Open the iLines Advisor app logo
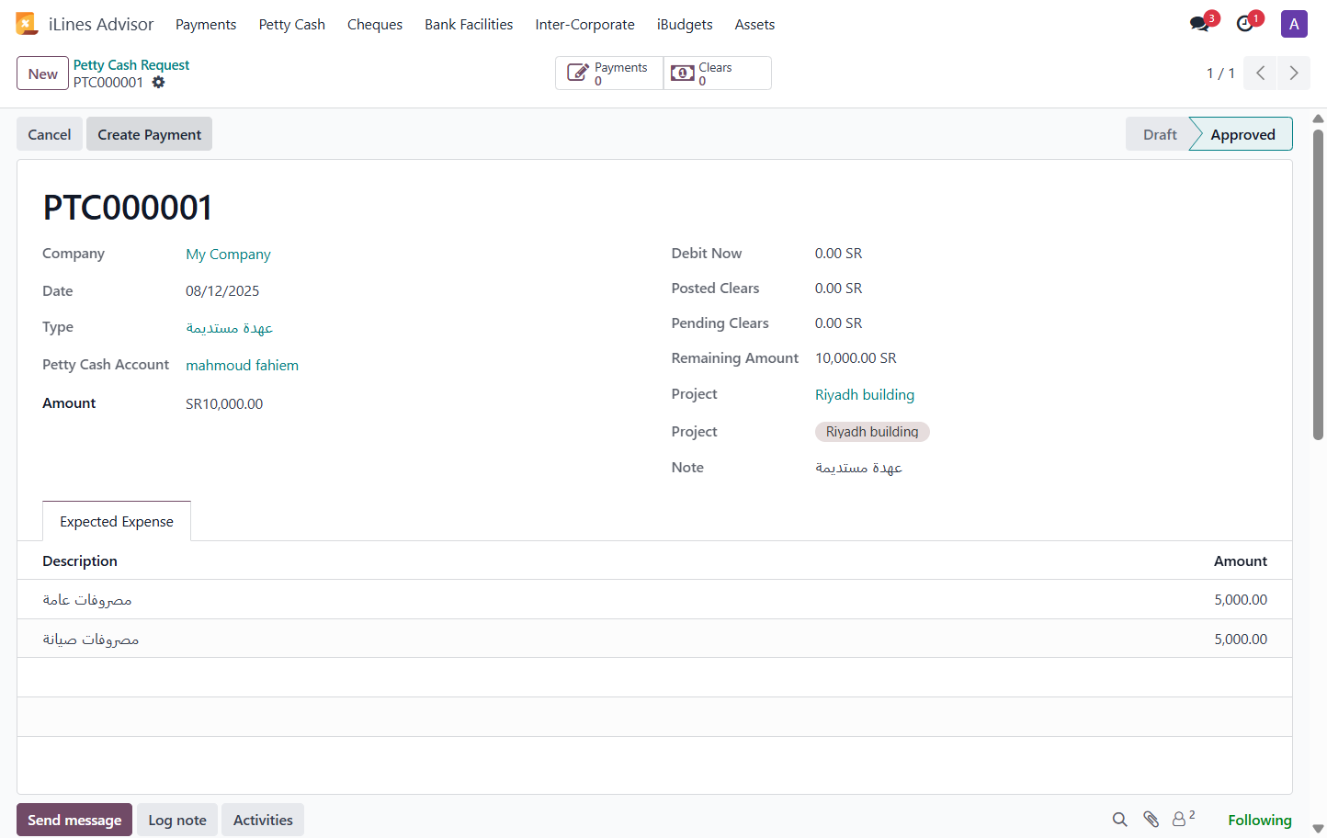This screenshot has width=1327, height=838. 27,24
